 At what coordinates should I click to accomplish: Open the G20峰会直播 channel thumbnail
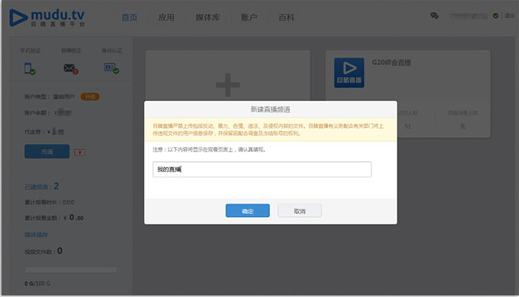[349, 73]
